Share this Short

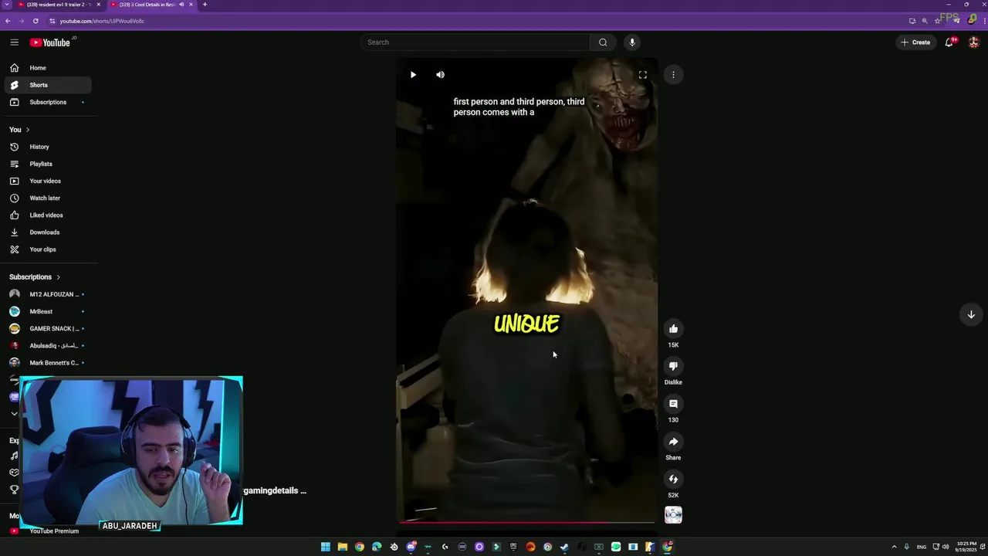673,442
